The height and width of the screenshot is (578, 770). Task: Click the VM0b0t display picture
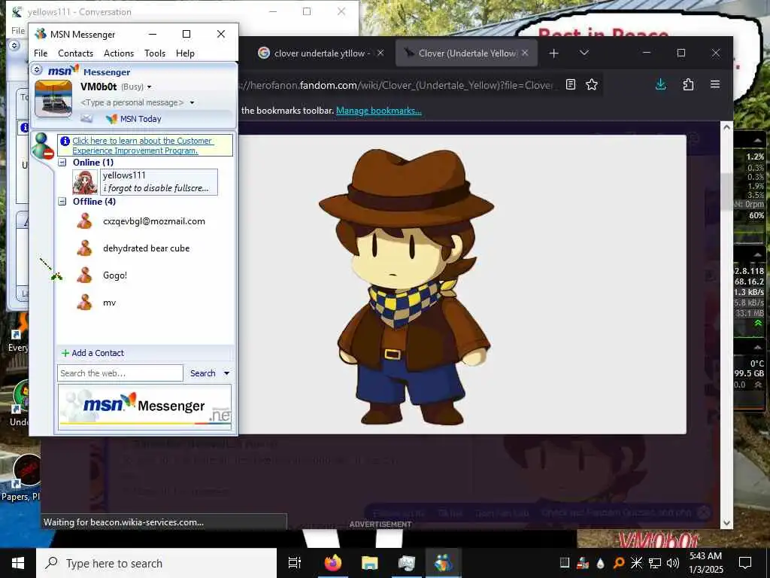[53, 99]
